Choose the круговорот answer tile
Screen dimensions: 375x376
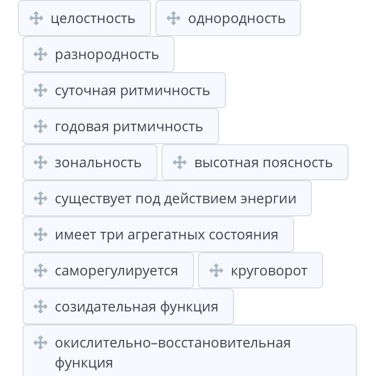[268, 271]
